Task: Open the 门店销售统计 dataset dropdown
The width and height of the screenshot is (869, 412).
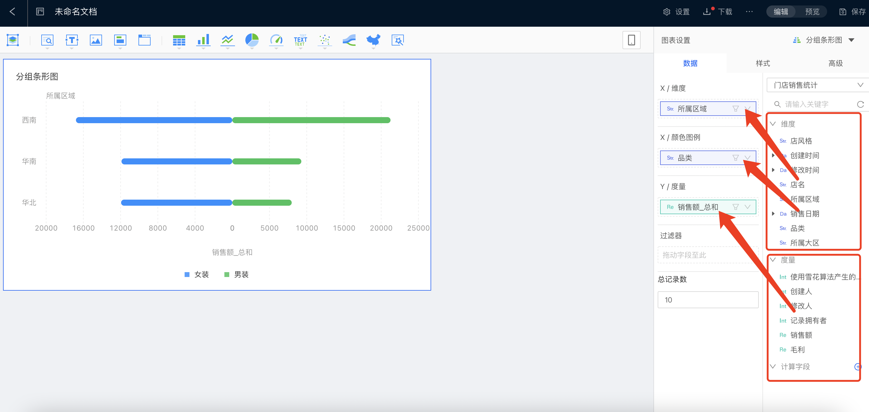Action: tap(818, 85)
